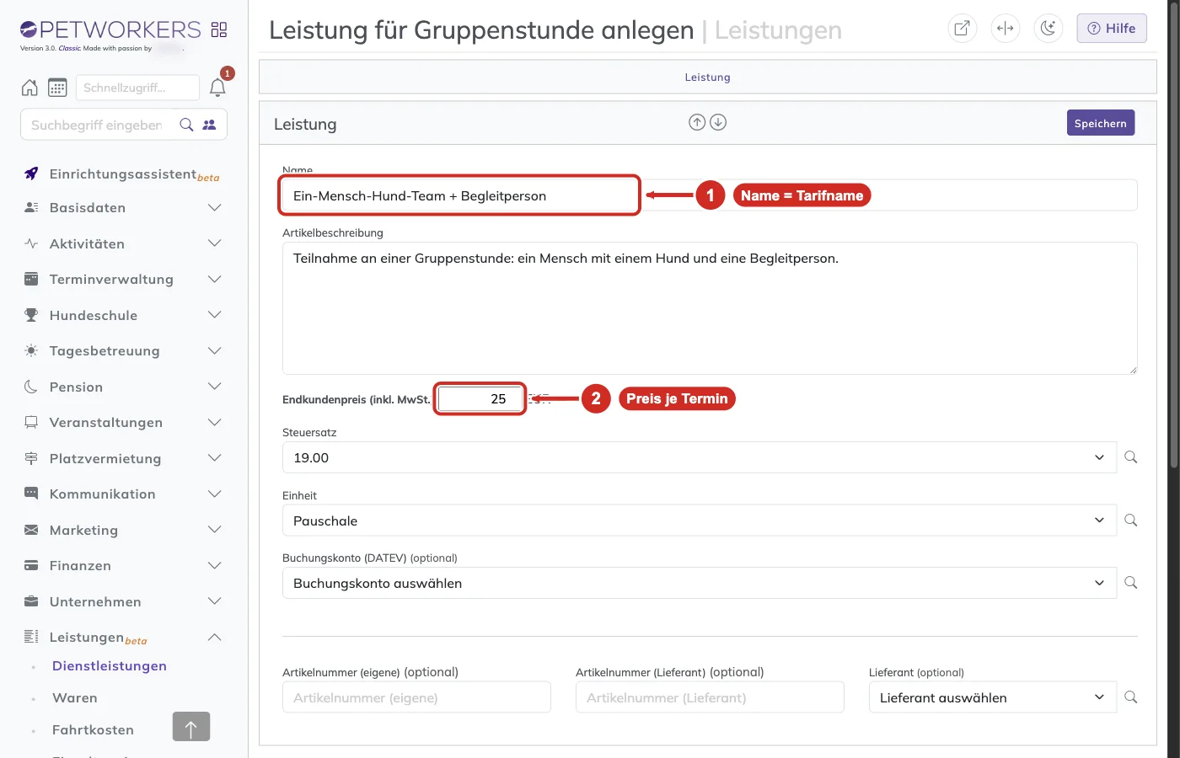Search the Steuersatz list with the magnifier

1131,457
